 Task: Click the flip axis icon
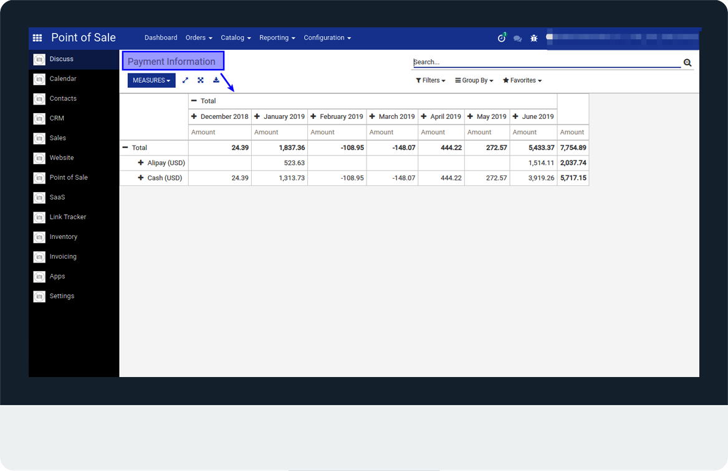(x=185, y=80)
